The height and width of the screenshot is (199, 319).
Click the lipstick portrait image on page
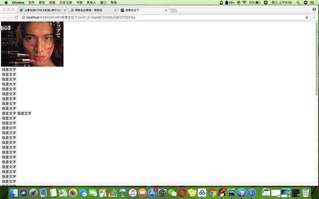[32, 44]
